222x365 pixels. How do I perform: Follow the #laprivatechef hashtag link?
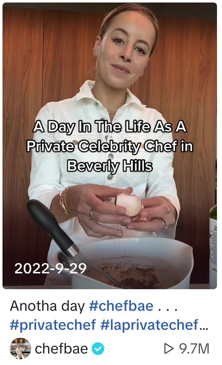click(149, 325)
